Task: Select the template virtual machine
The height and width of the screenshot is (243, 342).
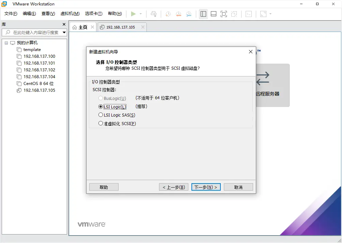Action: coord(32,50)
